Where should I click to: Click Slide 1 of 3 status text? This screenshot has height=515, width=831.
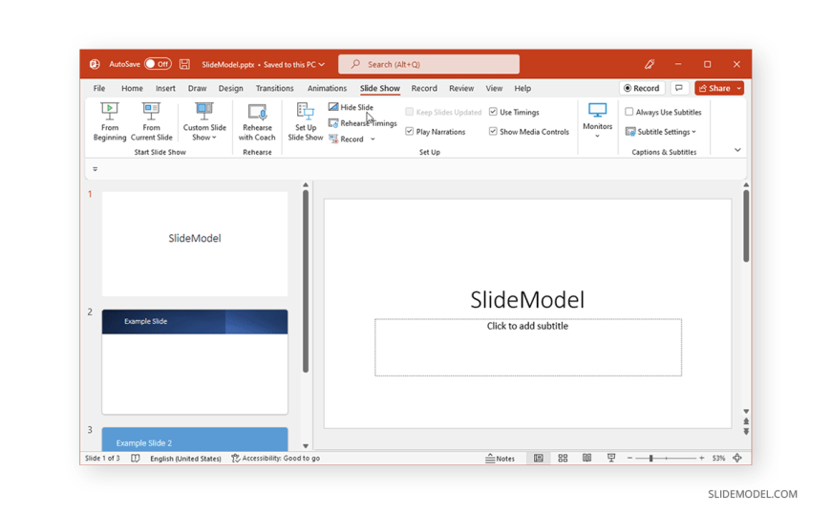pyautogui.click(x=102, y=459)
